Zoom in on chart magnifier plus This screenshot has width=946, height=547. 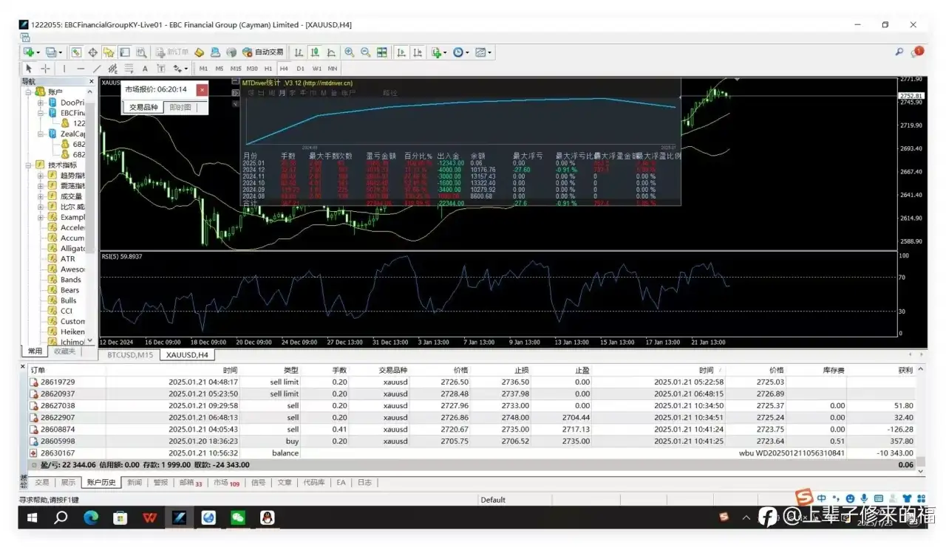pos(349,52)
